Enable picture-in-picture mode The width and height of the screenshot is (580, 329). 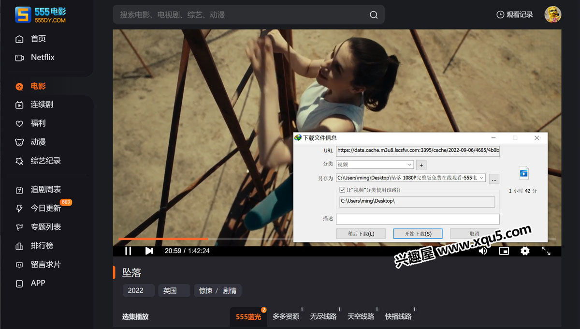[504, 251]
